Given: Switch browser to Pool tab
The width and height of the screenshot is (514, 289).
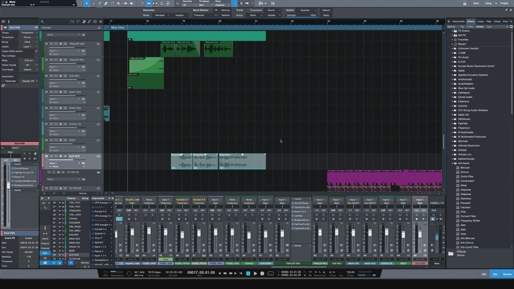Looking at the screenshot, I should [505, 21].
